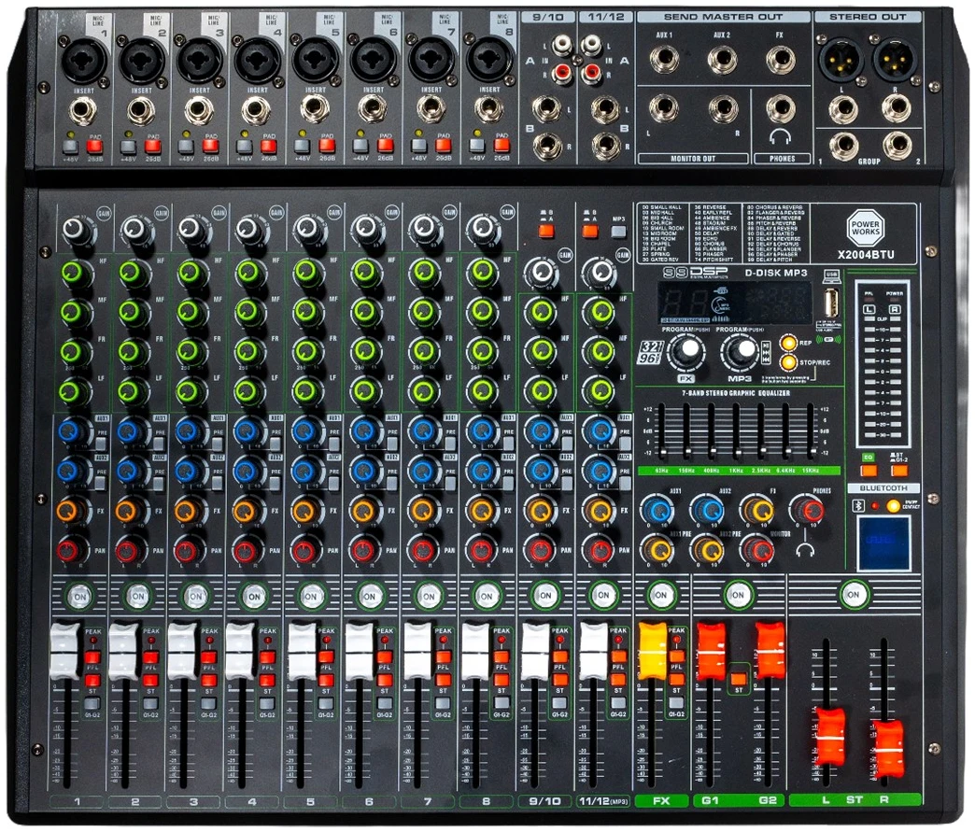
Task: Toggle the PAD 26dB switch on channel 3
Action: [x=210, y=146]
